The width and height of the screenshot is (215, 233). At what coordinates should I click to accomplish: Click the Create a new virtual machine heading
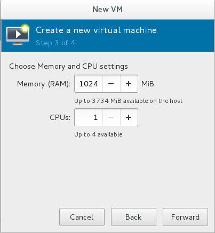click(96, 30)
